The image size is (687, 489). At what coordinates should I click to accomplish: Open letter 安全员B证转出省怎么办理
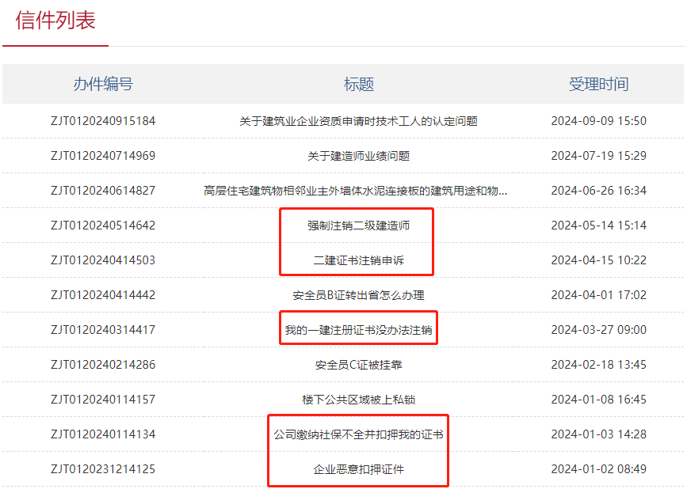coord(358,295)
